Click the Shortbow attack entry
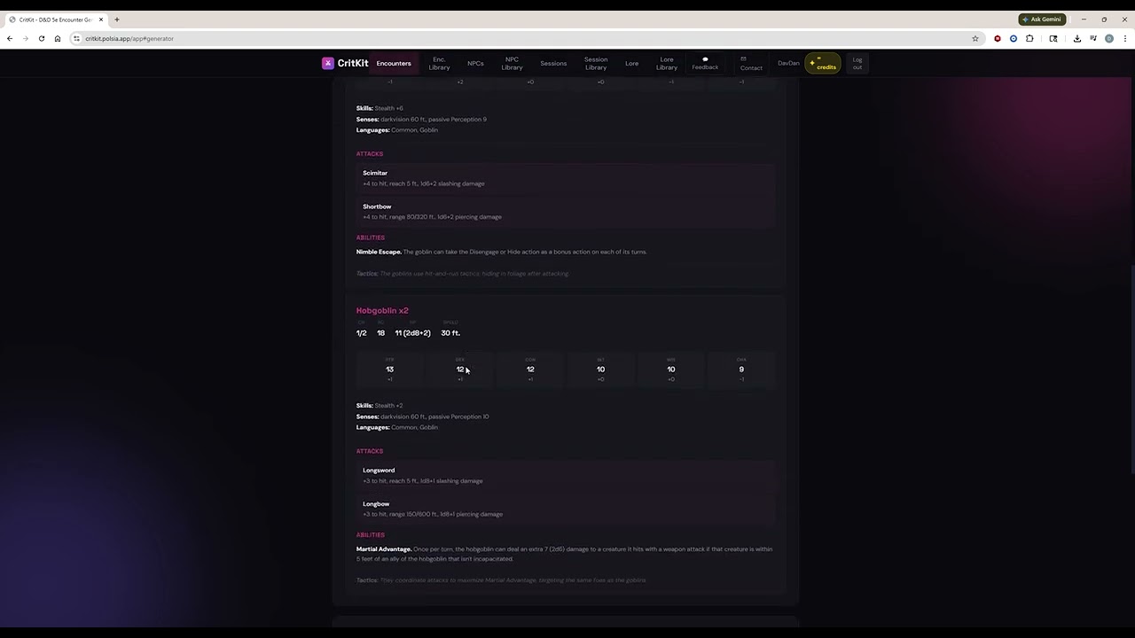Viewport: 1135px width, 638px height. coord(566,211)
